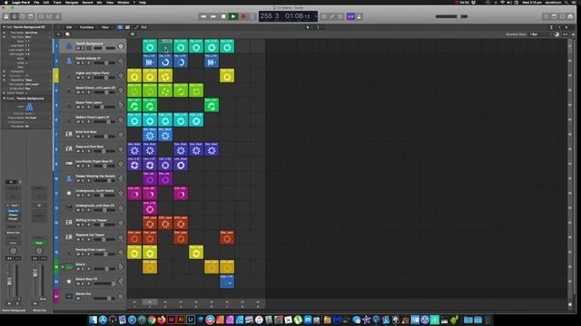
Task: Open the Smart Controls pane
Action: pos(41,16)
